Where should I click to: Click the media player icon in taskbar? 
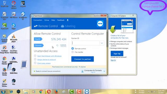33,92
